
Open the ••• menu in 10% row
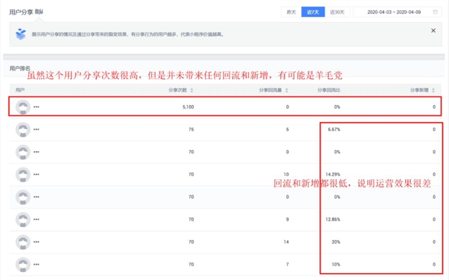36,264
